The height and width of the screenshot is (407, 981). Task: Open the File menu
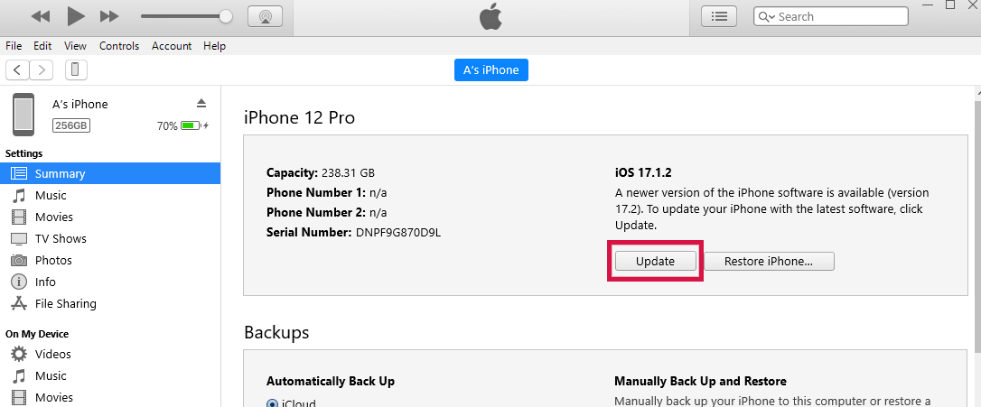pos(14,46)
